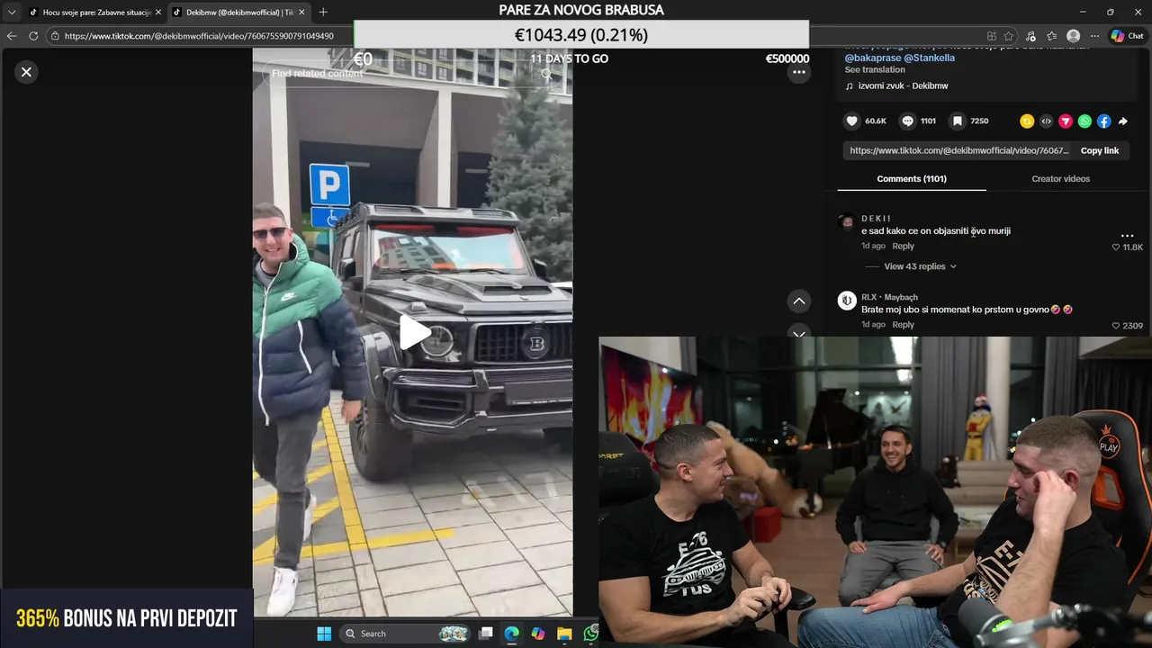
Task: Open Task View on taskbar
Action: pyautogui.click(x=486, y=634)
